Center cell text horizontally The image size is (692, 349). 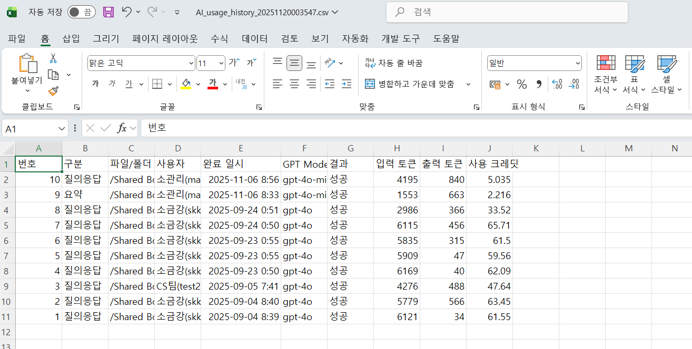294,84
